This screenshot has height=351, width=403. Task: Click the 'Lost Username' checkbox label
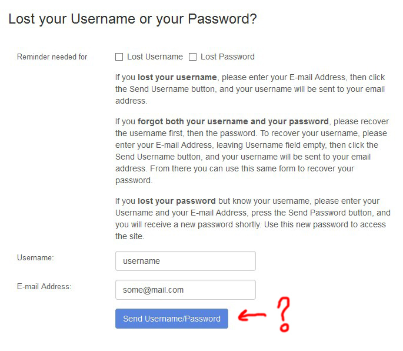click(x=155, y=57)
